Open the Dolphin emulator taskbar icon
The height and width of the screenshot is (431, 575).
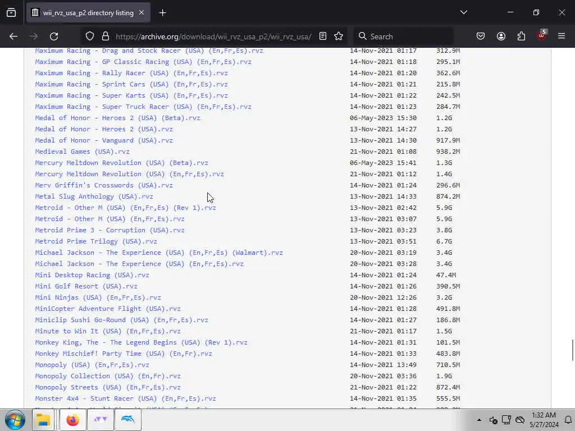tap(128, 420)
